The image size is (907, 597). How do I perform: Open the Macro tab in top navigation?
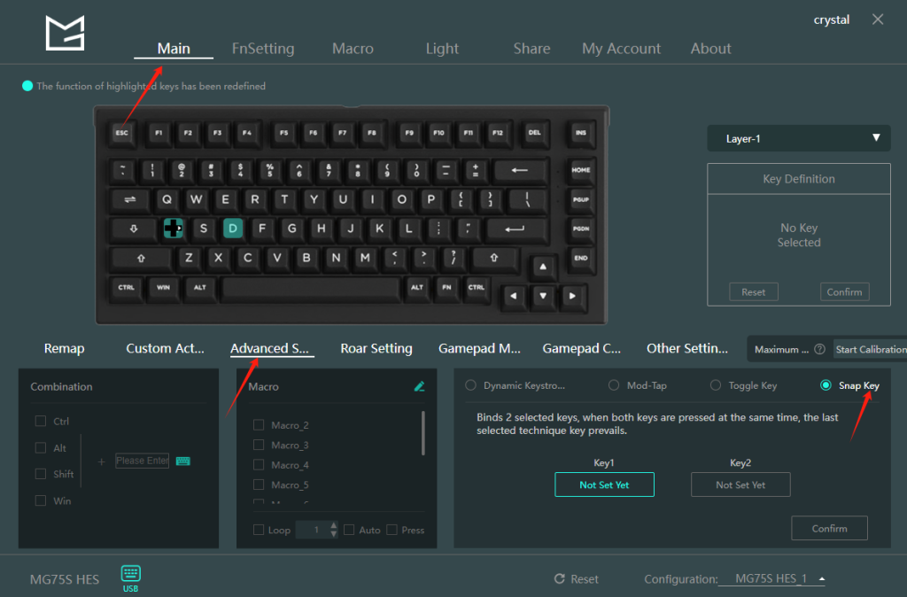coord(353,49)
